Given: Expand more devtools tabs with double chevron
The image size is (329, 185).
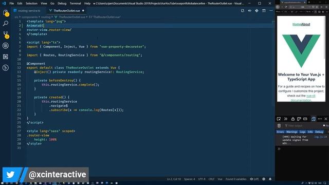Looking at the screenshot, I should 286,119.
